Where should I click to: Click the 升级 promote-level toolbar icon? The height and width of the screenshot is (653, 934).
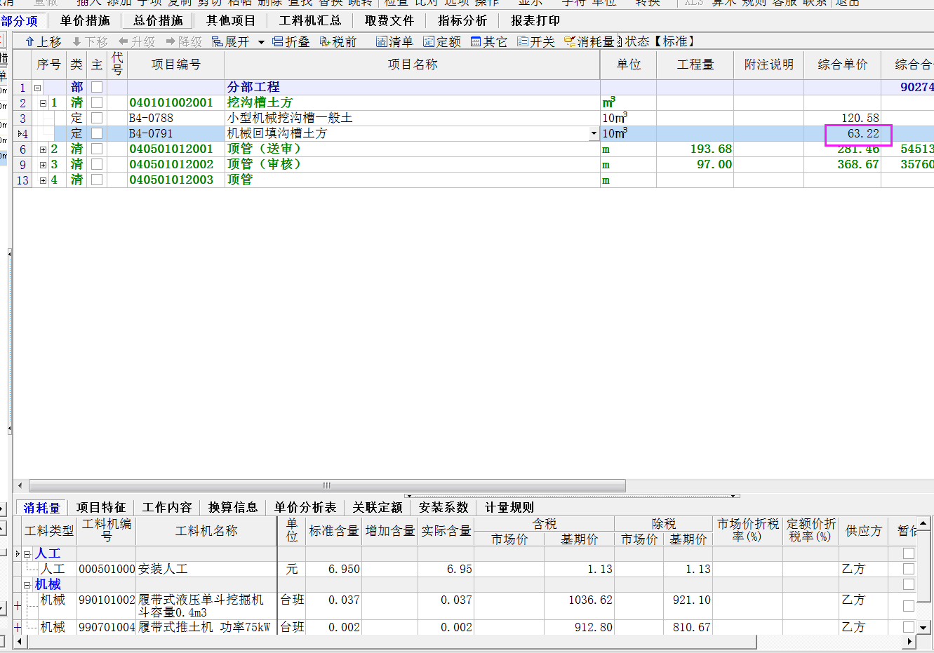[124, 42]
